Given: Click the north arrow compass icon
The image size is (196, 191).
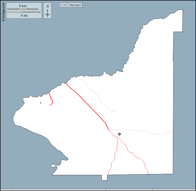Looking at the screenshot, I should point(47,13).
